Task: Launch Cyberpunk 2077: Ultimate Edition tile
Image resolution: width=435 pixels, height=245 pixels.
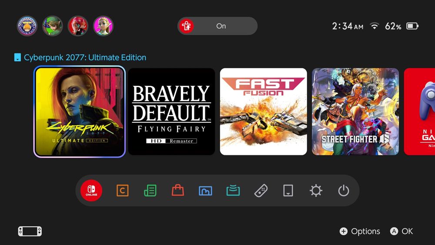Action: pyautogui.click(x=79, y=111)
